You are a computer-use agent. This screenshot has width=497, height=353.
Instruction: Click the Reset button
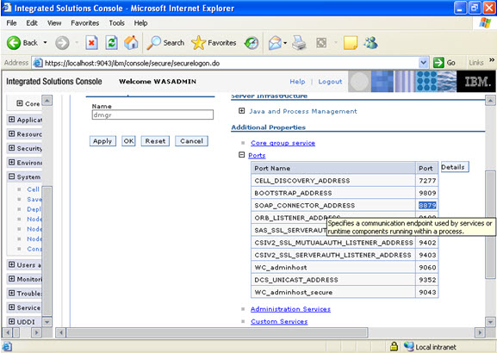(155, 141)
